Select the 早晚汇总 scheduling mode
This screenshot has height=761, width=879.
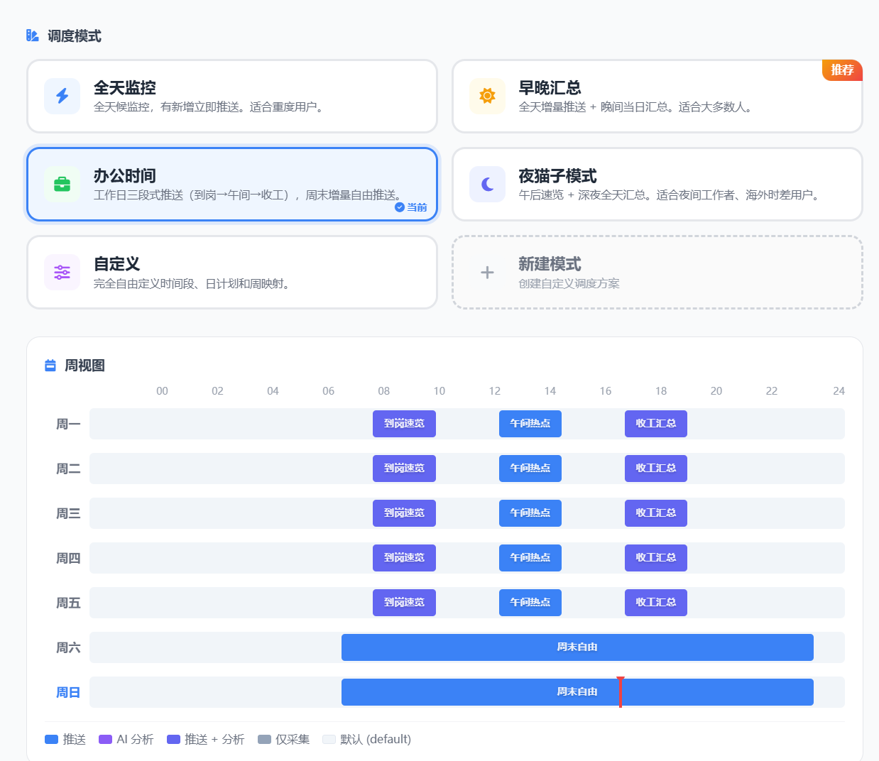657,96
